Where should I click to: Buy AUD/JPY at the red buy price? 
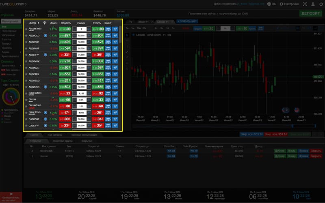[98, 55]
